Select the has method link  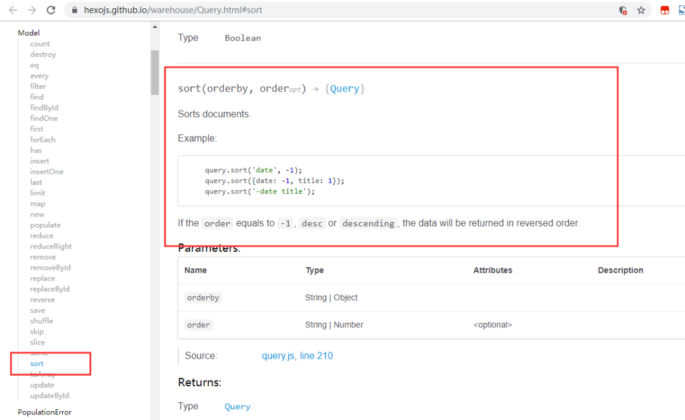(36, 150)
